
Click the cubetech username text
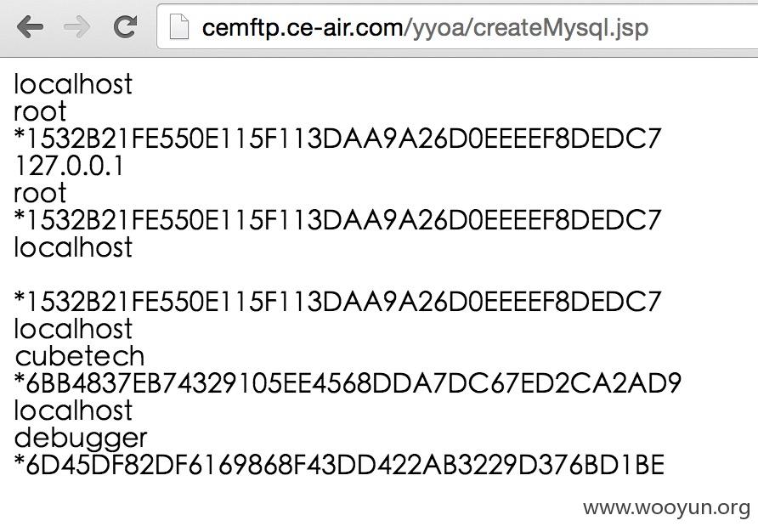80,356
